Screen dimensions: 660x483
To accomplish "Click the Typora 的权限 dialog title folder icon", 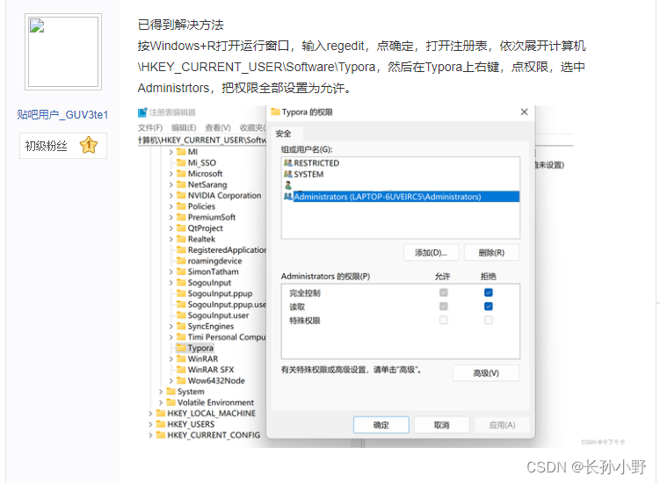I will coord(275,112).
